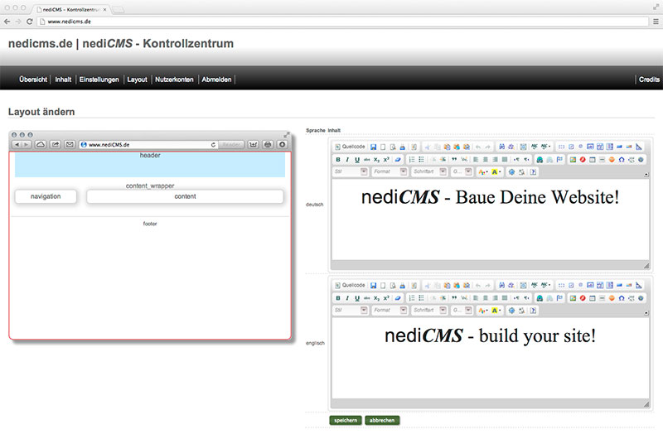This screenshot has height=439, width=663.
Task: Open the Format dropdown in deutsch editor
Action: tap(390, 171)
